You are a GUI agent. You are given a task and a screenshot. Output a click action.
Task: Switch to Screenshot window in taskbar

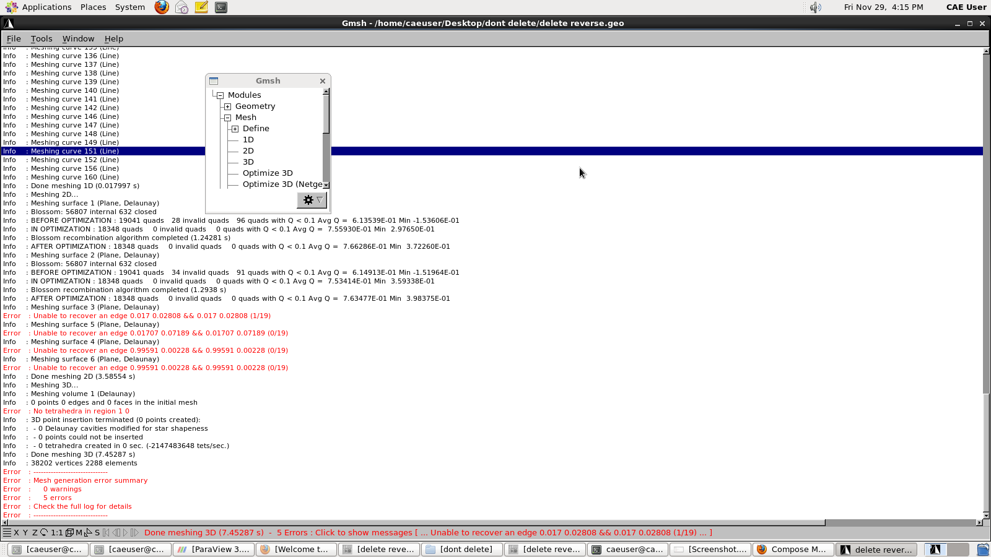pos(710,550)
